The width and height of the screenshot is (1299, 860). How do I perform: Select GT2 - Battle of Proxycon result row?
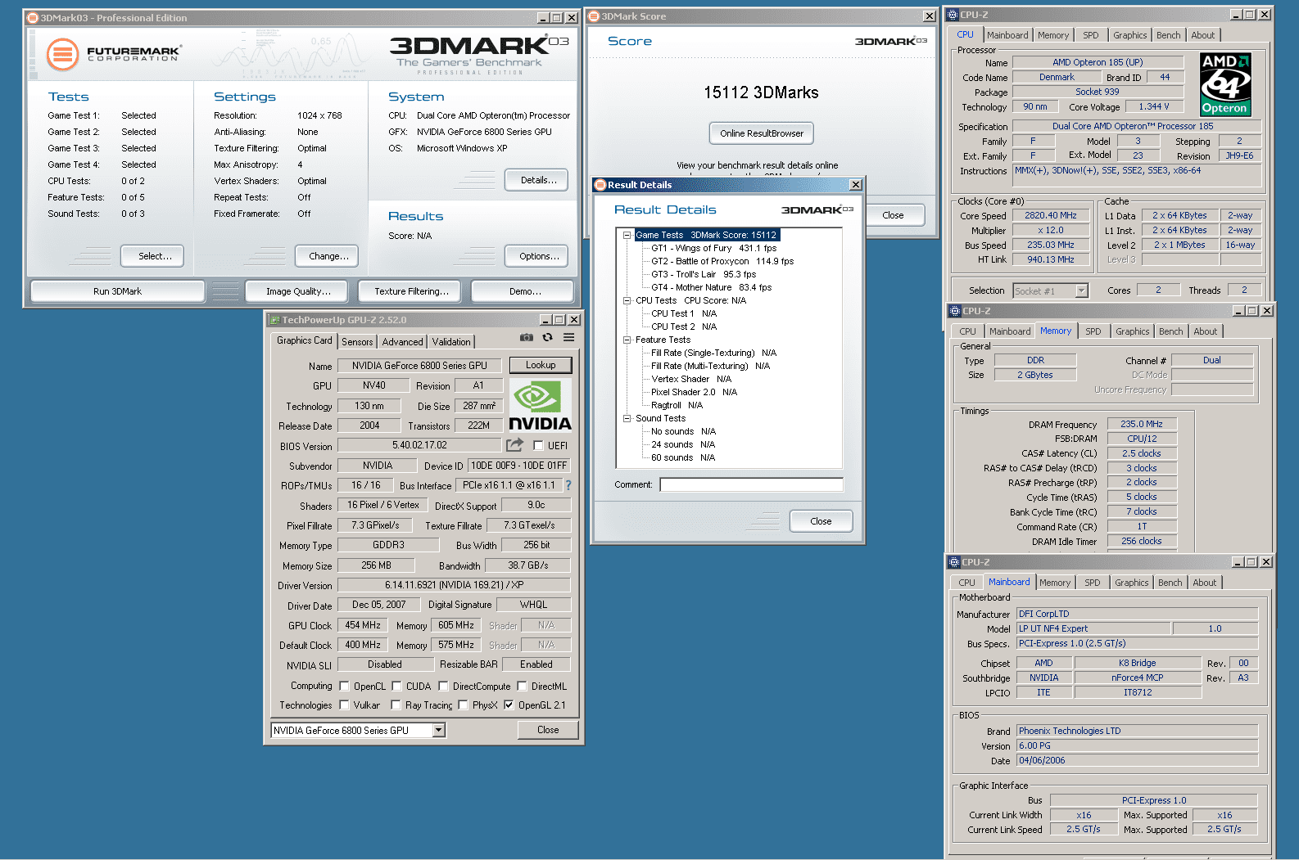[722, 261]
